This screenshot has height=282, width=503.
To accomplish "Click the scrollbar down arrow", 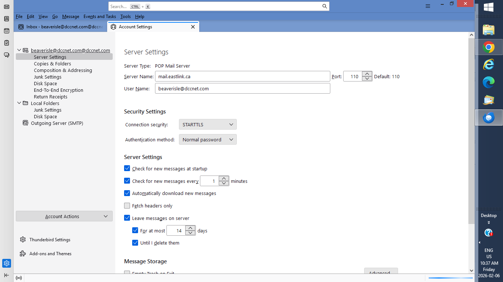I will pyautogui.click(x=471, y=271).
